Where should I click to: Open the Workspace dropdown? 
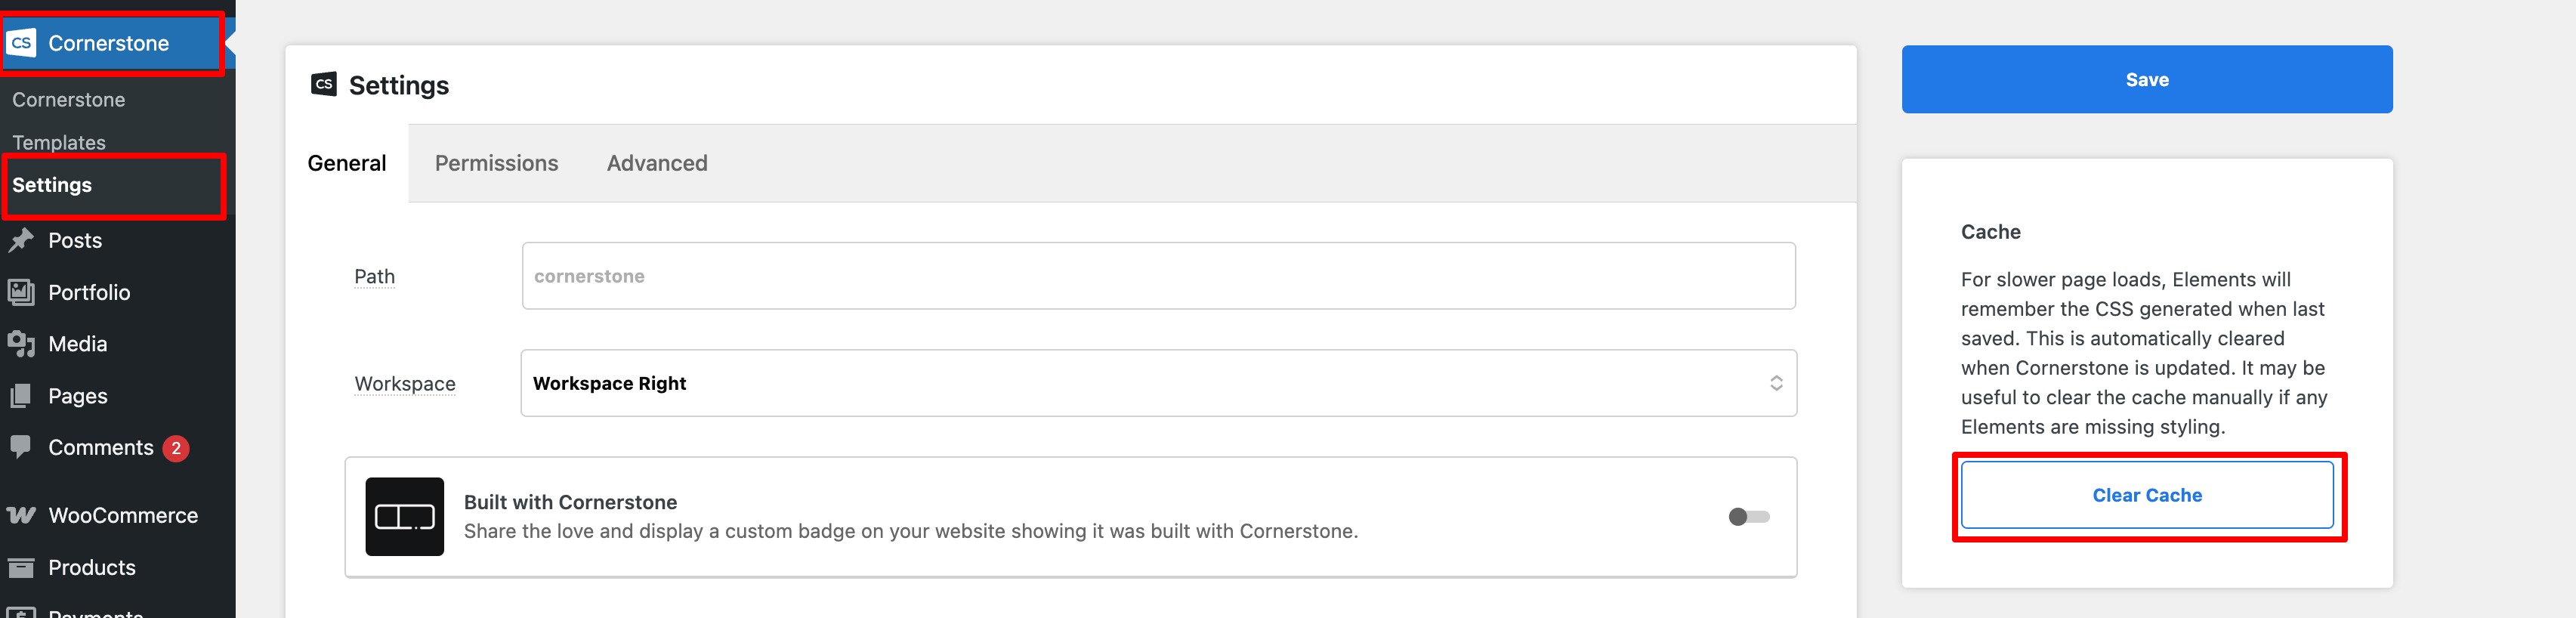[x=1157, y=383]
